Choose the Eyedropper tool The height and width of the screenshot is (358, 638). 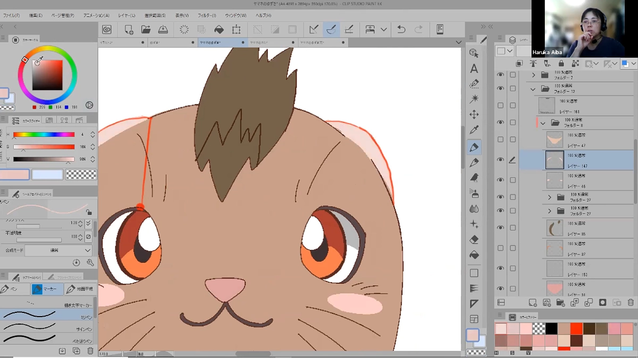click(474, 129)
